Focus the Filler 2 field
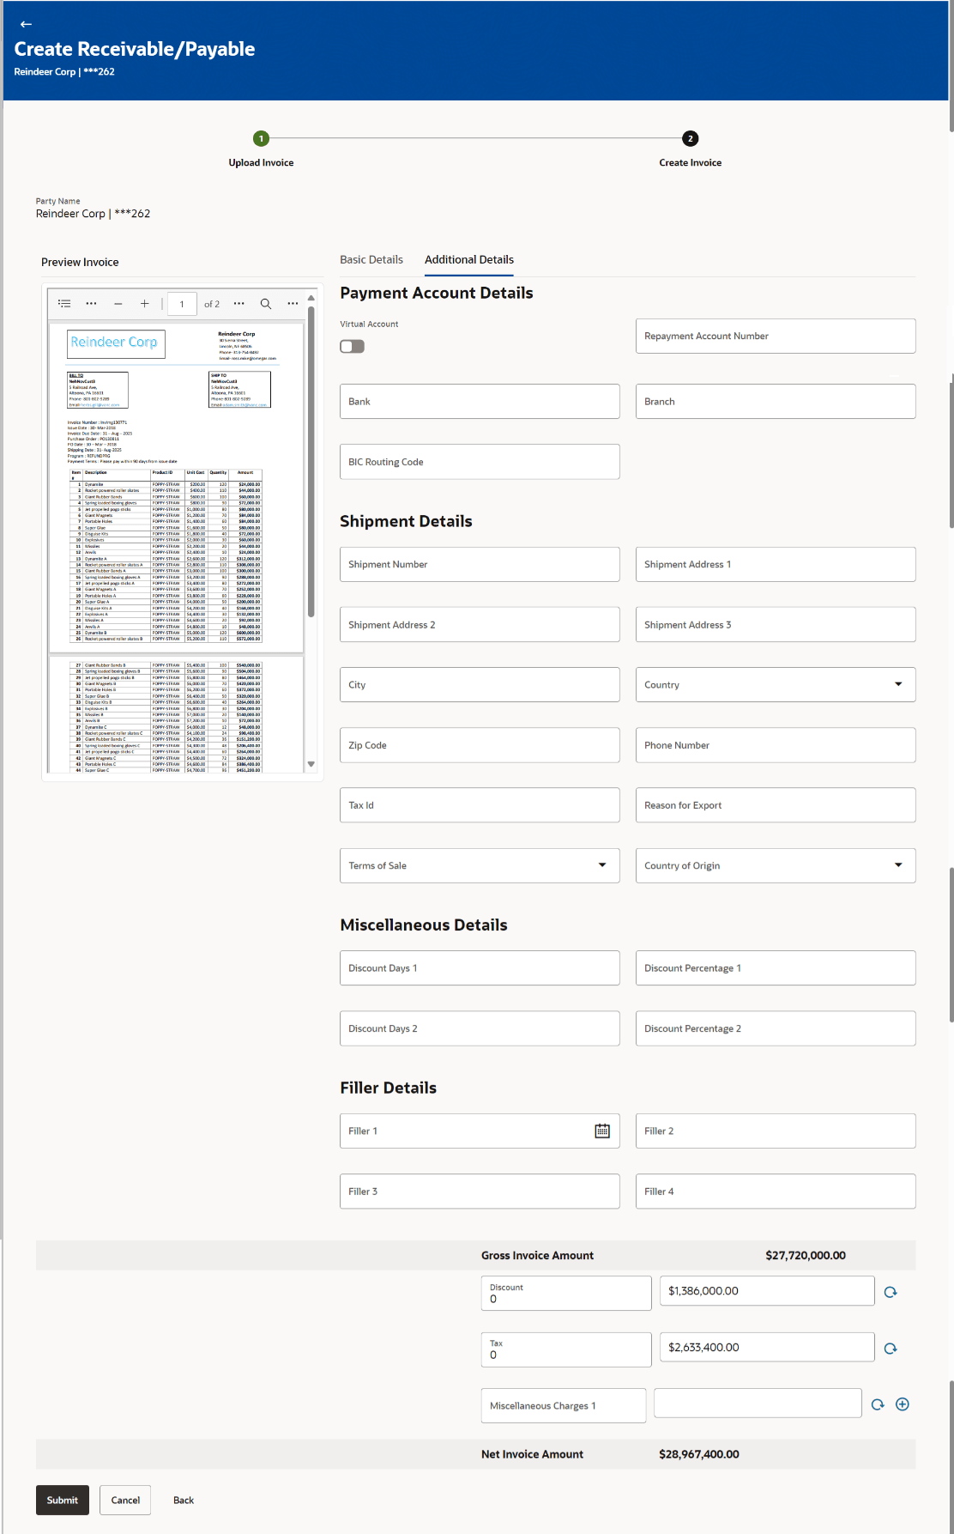This screenshot has height=1534, width=954. tap(776, 1131)
